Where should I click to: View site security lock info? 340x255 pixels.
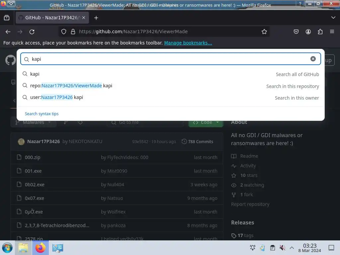[73, 32]
